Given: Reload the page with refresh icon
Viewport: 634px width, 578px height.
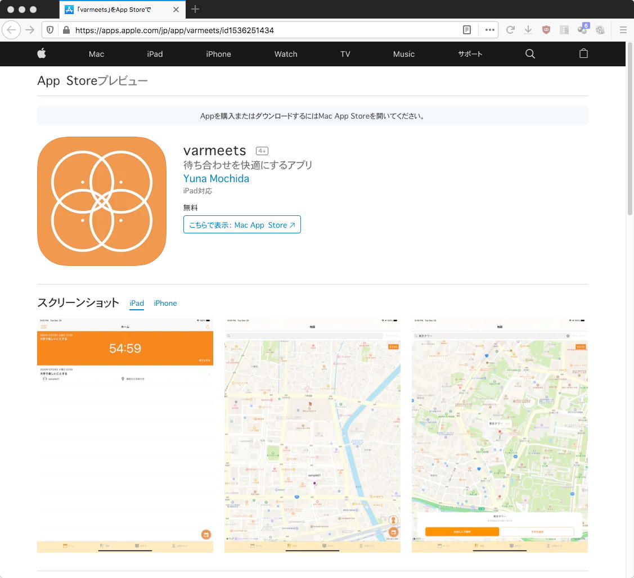Looking at the screenshot, I should [510, 30].
